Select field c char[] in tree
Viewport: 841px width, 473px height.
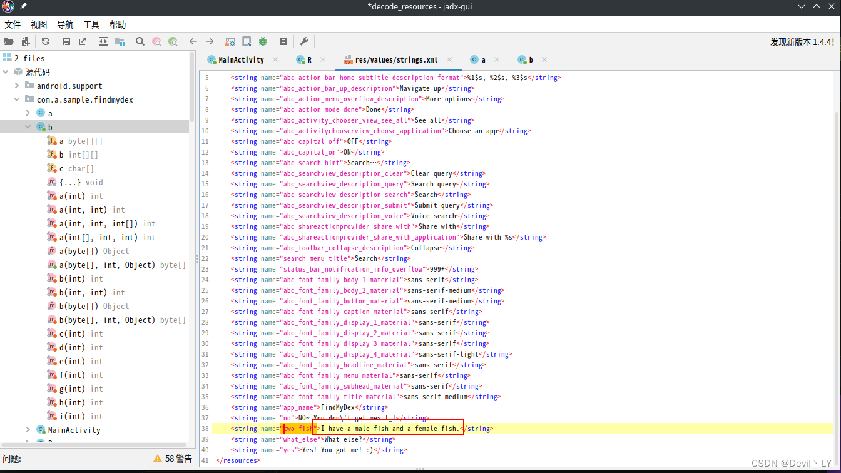[71, 168]
